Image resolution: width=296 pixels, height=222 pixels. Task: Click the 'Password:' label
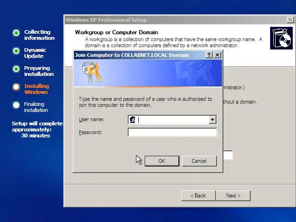coord(90,132)
